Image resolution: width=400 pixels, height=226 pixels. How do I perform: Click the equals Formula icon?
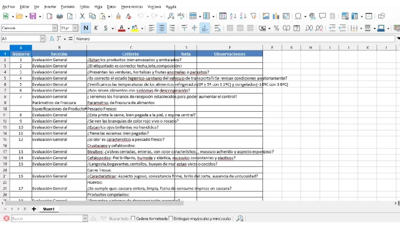pyautogui.click(x=70, y=38)
